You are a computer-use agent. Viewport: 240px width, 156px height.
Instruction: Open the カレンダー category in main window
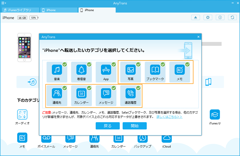tap(118, 141)
